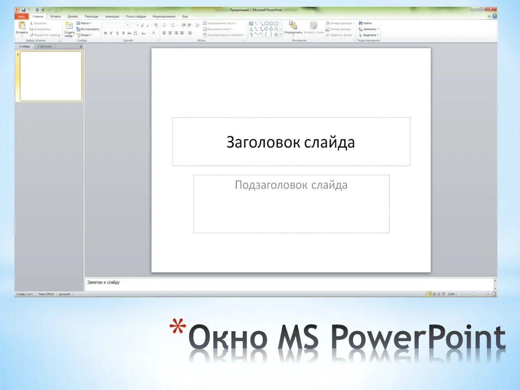The image size is (520, 390).
Task: Open the Раздел section dropdown
Action: (x=84, y=35)
